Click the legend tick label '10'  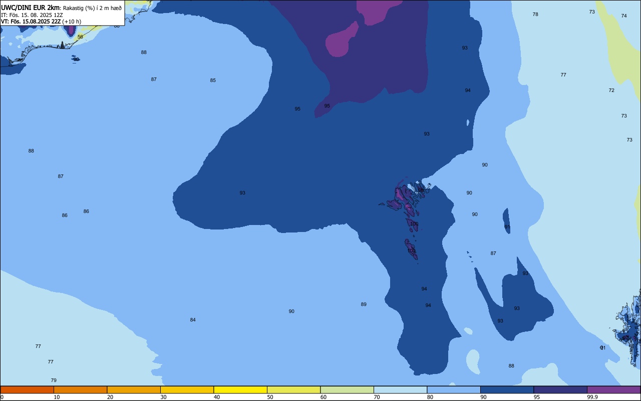pos(57,397)
